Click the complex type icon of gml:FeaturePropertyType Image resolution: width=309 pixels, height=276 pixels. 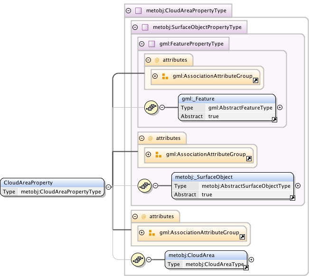152,44
